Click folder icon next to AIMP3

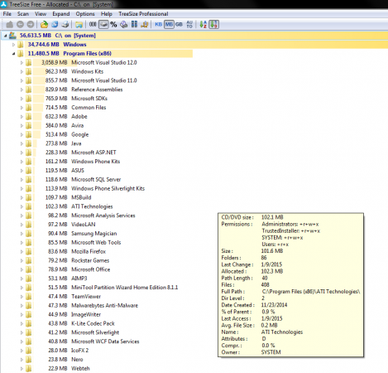click(x=29, y=279)
